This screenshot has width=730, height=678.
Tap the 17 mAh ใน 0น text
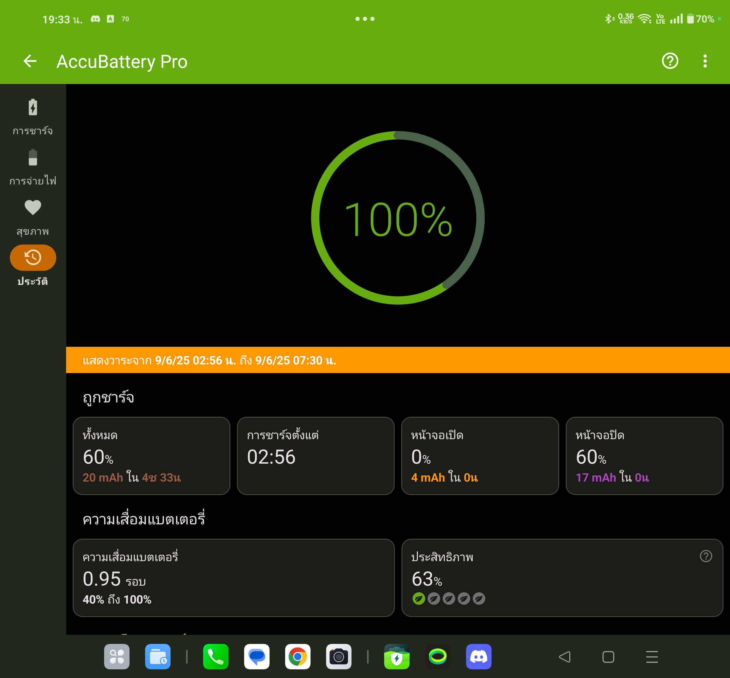pyautogui.click(x=612, y=477)
